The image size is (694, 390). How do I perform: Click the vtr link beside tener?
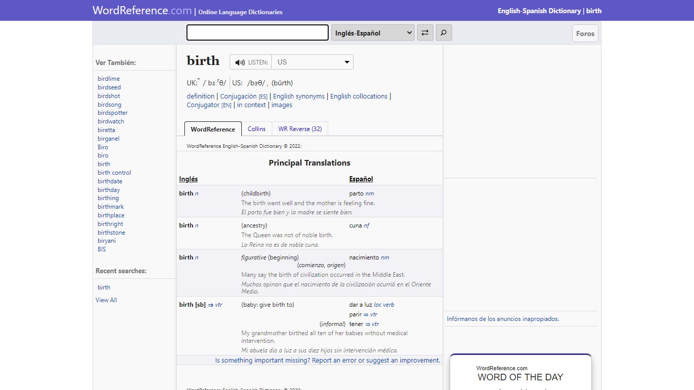pyautogui.click(x=371, y=324)
